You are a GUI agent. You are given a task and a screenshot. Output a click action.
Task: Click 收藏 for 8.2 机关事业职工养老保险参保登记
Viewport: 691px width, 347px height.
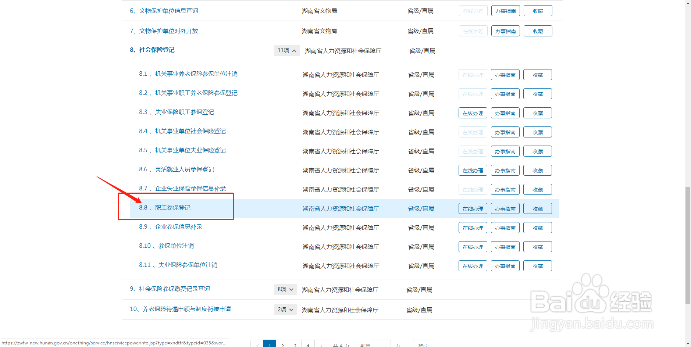pos(538,94)
